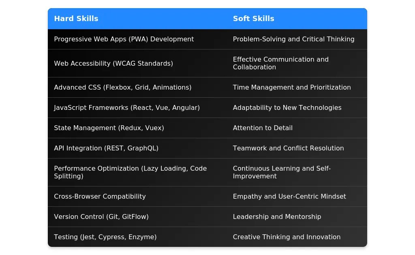The height and width of the screenshot is (255, 415).
Task: Click Effective Communication and Collaboration cell
Action: point(280,63)
